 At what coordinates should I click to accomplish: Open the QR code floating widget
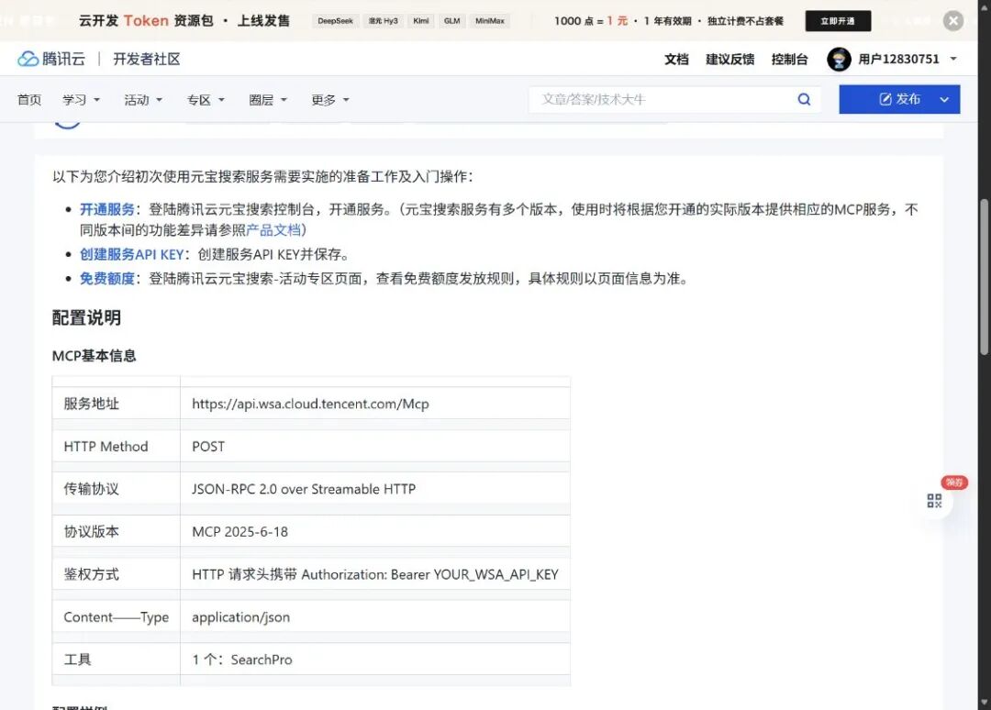[934, 501]
